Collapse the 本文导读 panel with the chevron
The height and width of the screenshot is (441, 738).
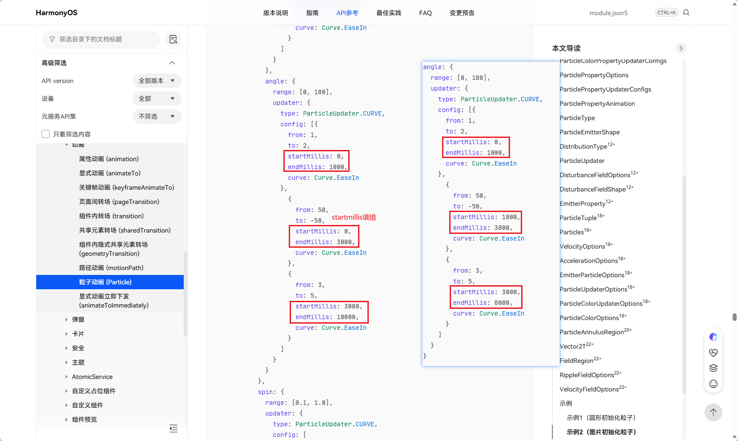point(681,48)
